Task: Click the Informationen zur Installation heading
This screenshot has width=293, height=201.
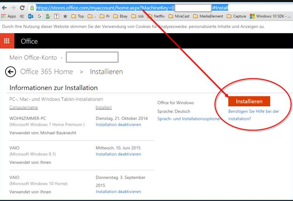Action: (53, 88)
